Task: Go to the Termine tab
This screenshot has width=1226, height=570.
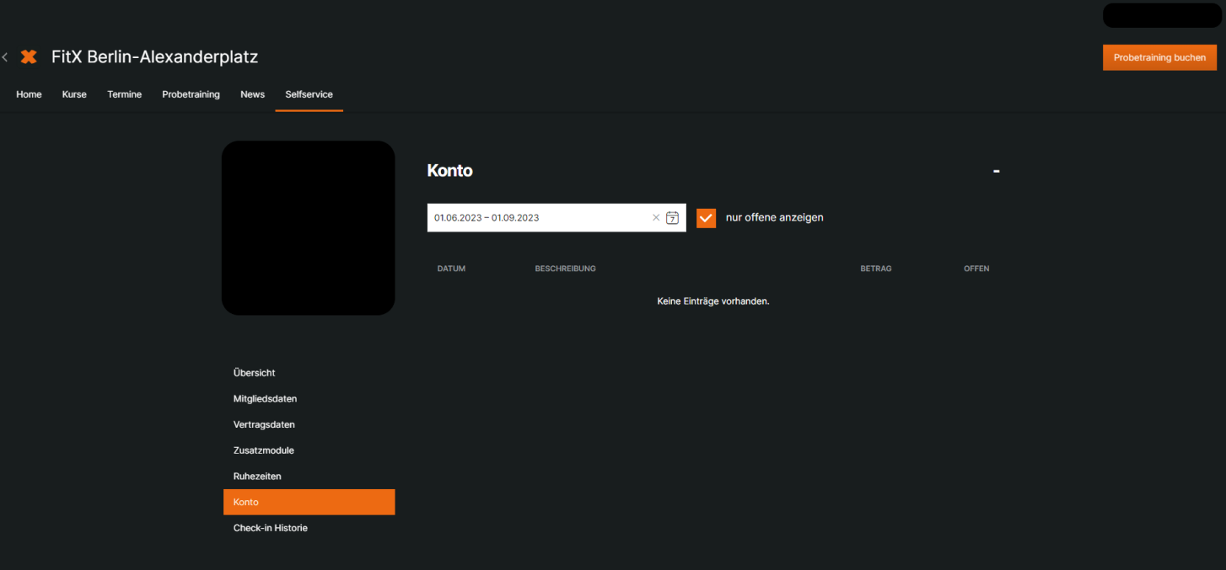Action: pyautogui.click(x=124, y=94)
